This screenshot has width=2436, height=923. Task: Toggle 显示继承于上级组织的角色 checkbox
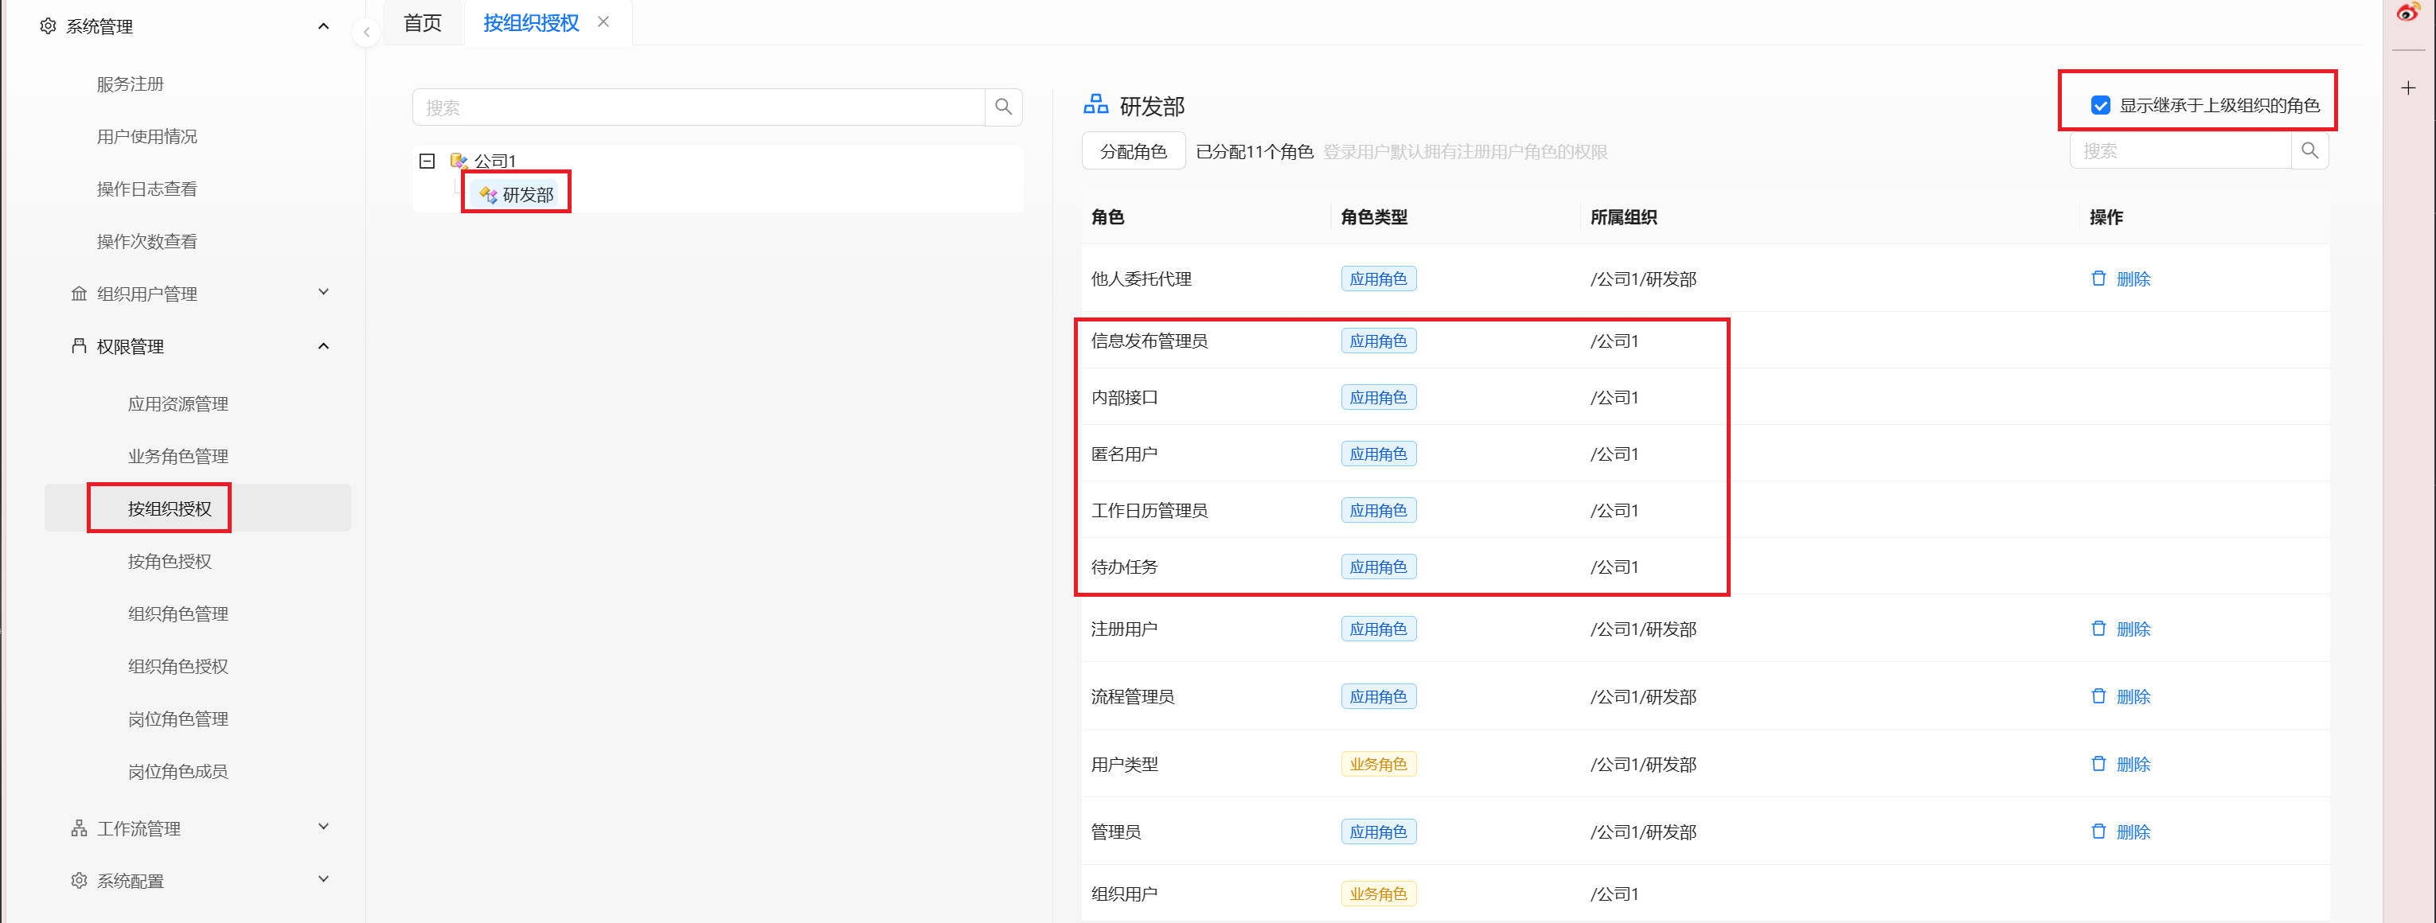[x=2100, y=105]
